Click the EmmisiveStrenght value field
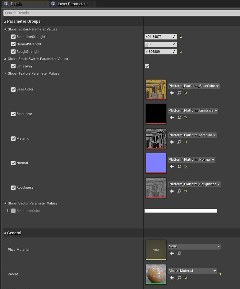The image size is (240, 289). [161, 37]
